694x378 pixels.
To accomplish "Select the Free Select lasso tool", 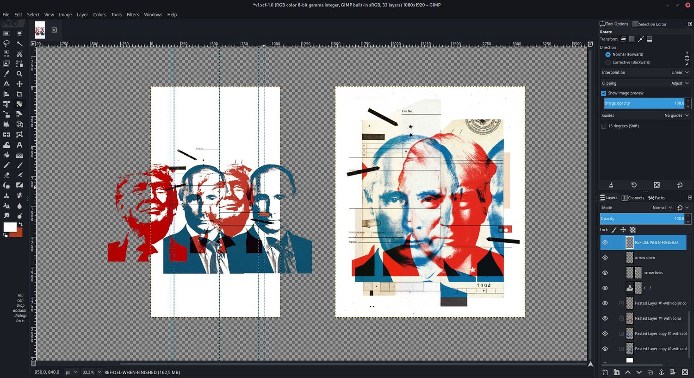I will tap(6, 44).
